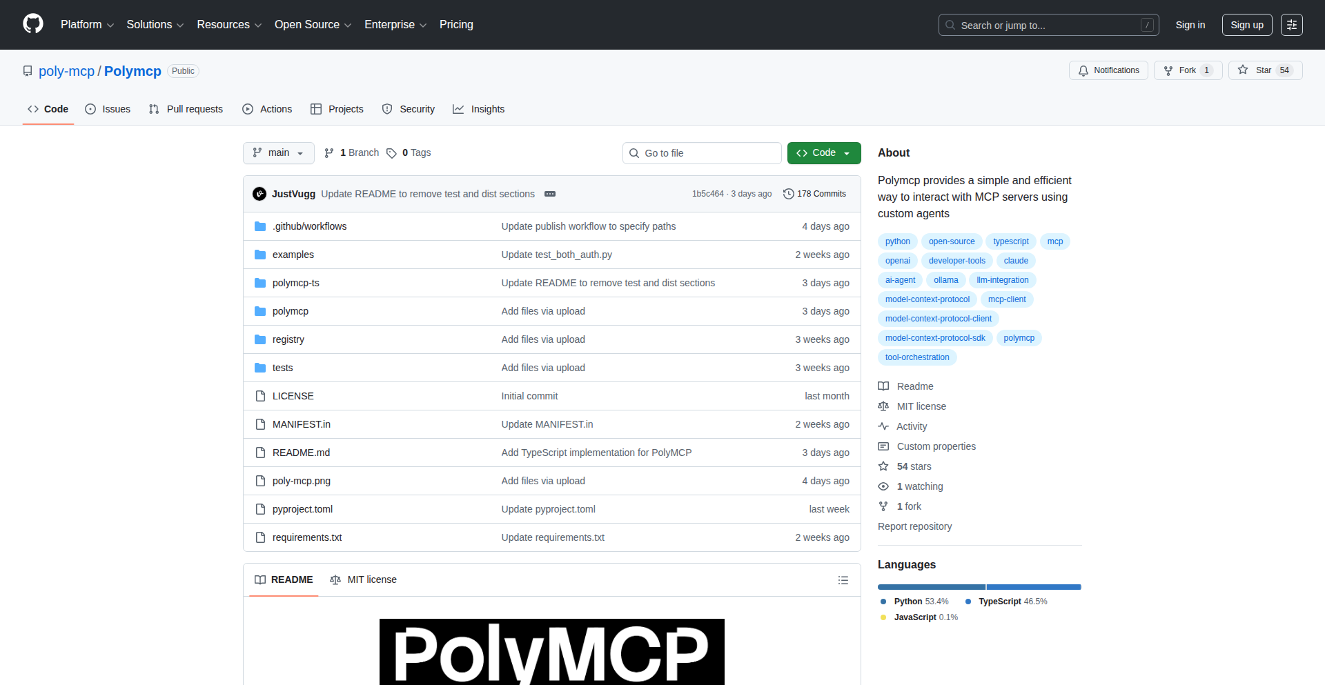The image size is (1325, 685).
Task: Open the Open Source menu dropdown
Action: point(312,24)
